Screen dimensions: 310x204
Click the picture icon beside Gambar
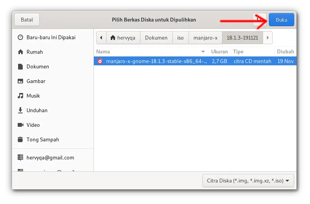(x=20, y=81)
